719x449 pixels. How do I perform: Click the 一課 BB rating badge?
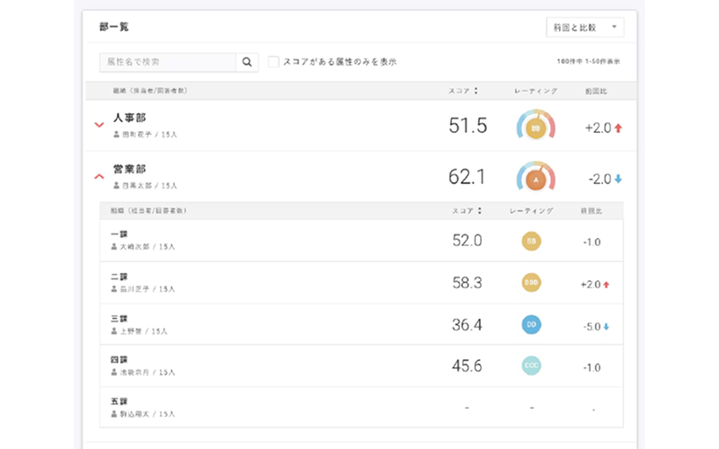coord(531,241)
